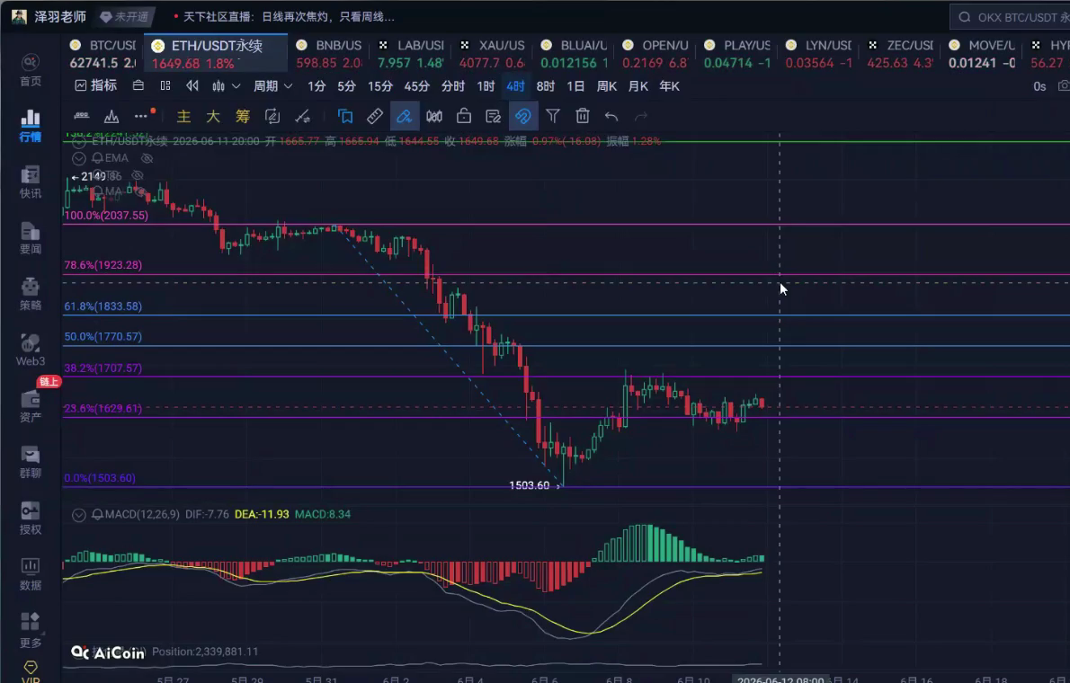This screenshot has width=1070, height=683.
Task: Collapse the ETH/USDT永续 info row chevron
Action: click(79, 141)
